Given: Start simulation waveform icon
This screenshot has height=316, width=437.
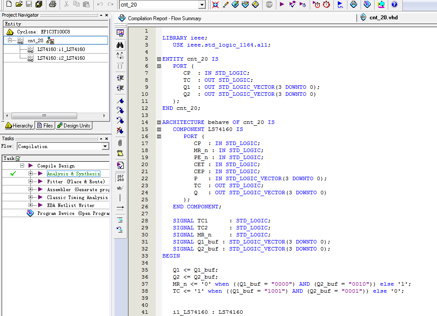Looking at the screenshot, I should 340,4.
